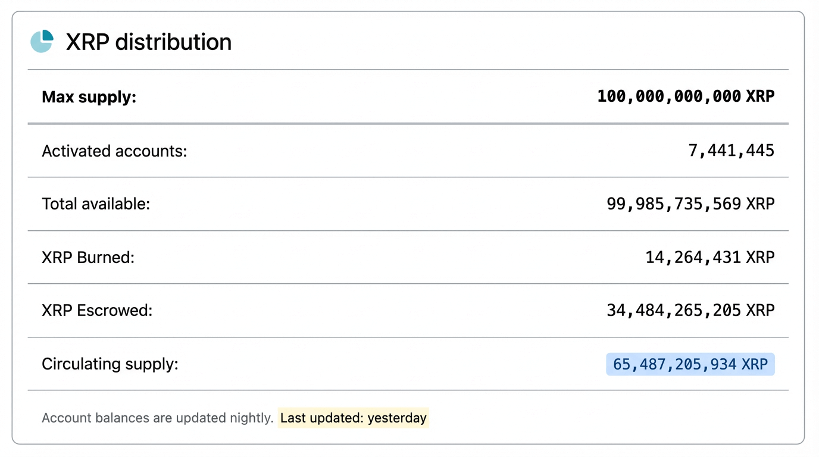Viewport: 819px width, 457px height.
Task: Select the Max supply label
Action: pyautogui.click(x=89, y=97)
